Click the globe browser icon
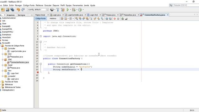This screenshot has width=199, height=112. point(52,10)
